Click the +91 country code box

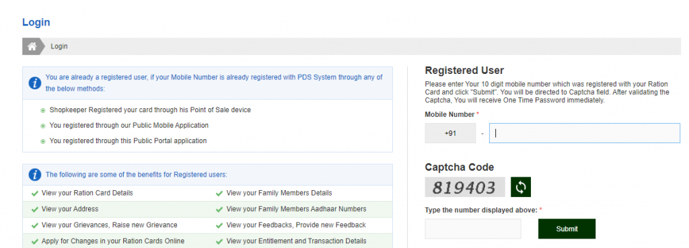click(450, 133)
